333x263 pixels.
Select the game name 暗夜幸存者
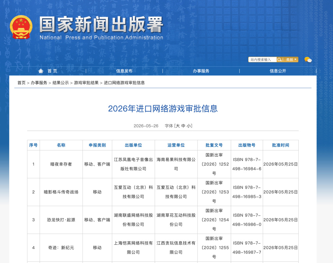61,164
